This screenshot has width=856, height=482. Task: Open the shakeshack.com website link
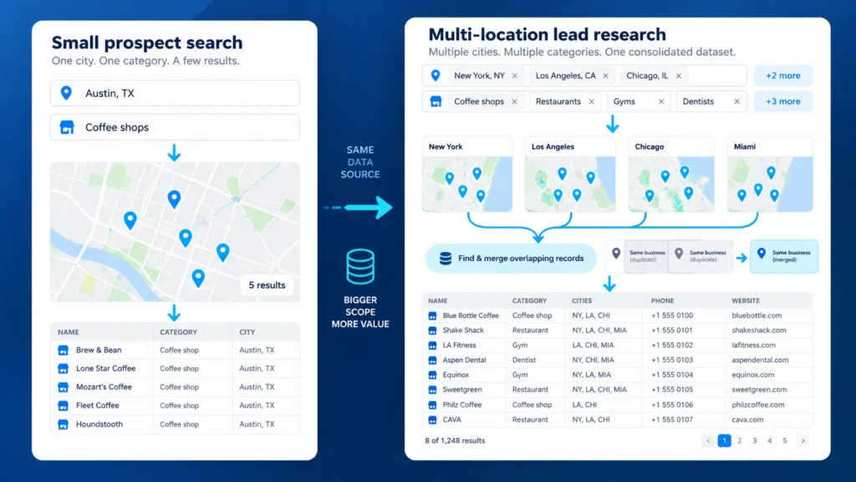[759, 331]
